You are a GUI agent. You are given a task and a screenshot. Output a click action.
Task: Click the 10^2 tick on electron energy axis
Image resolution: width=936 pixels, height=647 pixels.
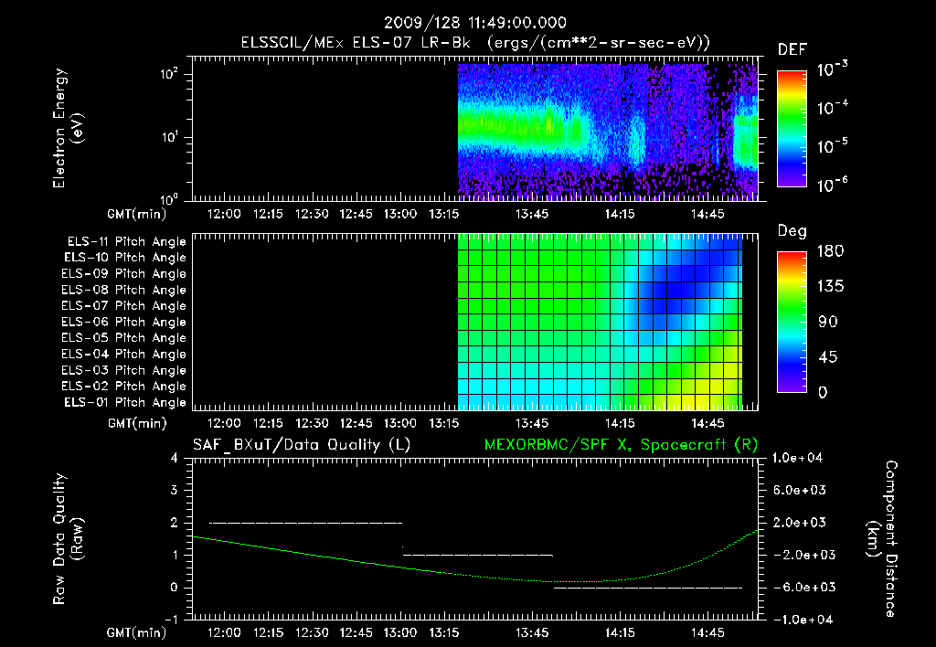click(x=169, y=74)
